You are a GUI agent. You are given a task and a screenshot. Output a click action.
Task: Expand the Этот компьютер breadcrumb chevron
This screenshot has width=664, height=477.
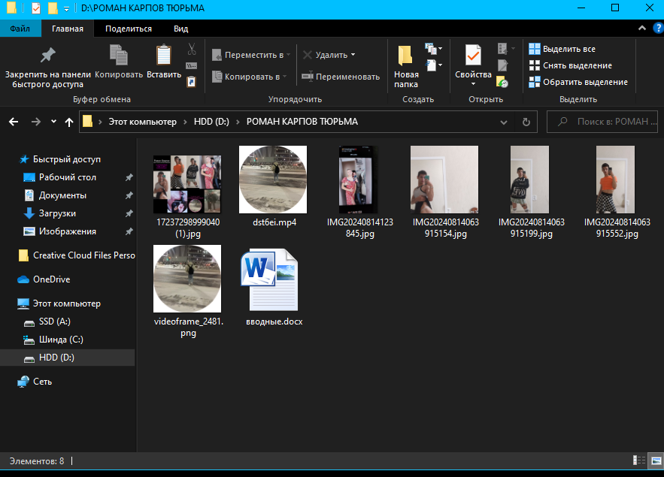click(185, 122)
